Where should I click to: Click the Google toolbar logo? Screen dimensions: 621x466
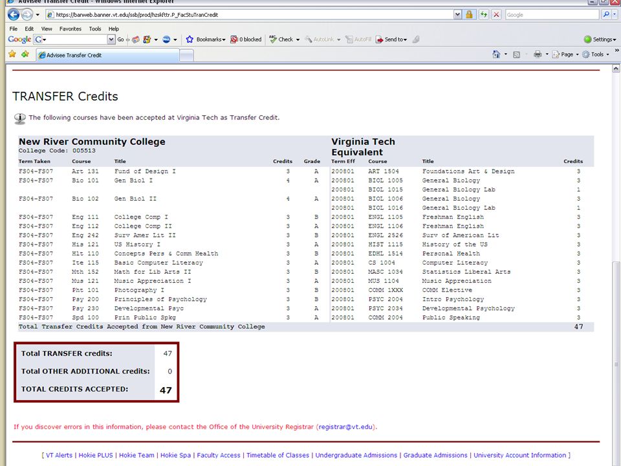19,39
